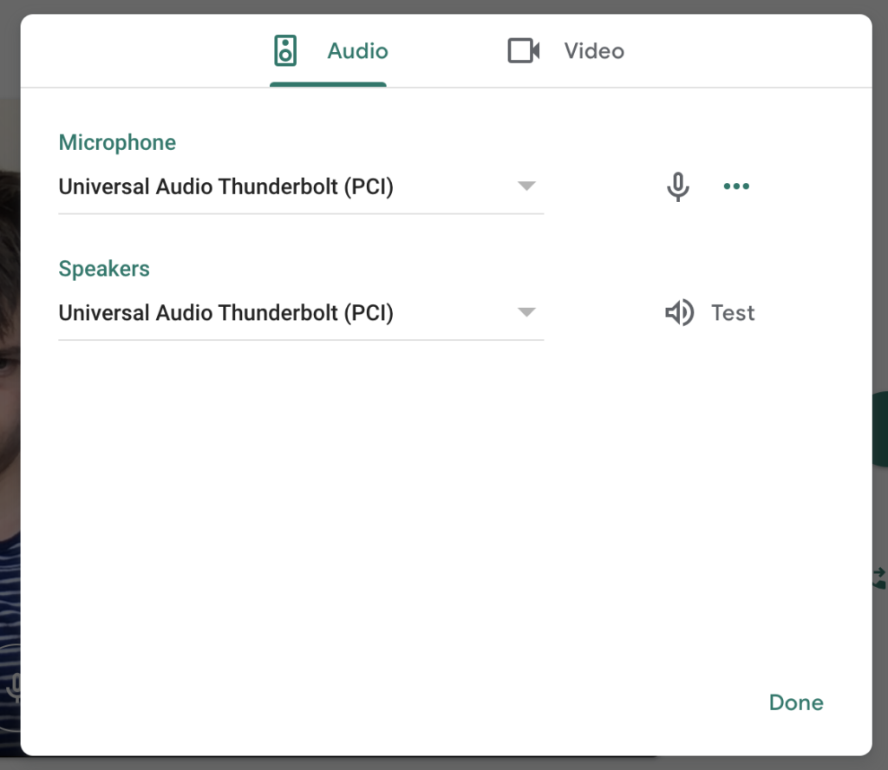The height and width of the screenshot is (770, 888).
Task: Click the green Speakers heading
Action: [104, 269]
